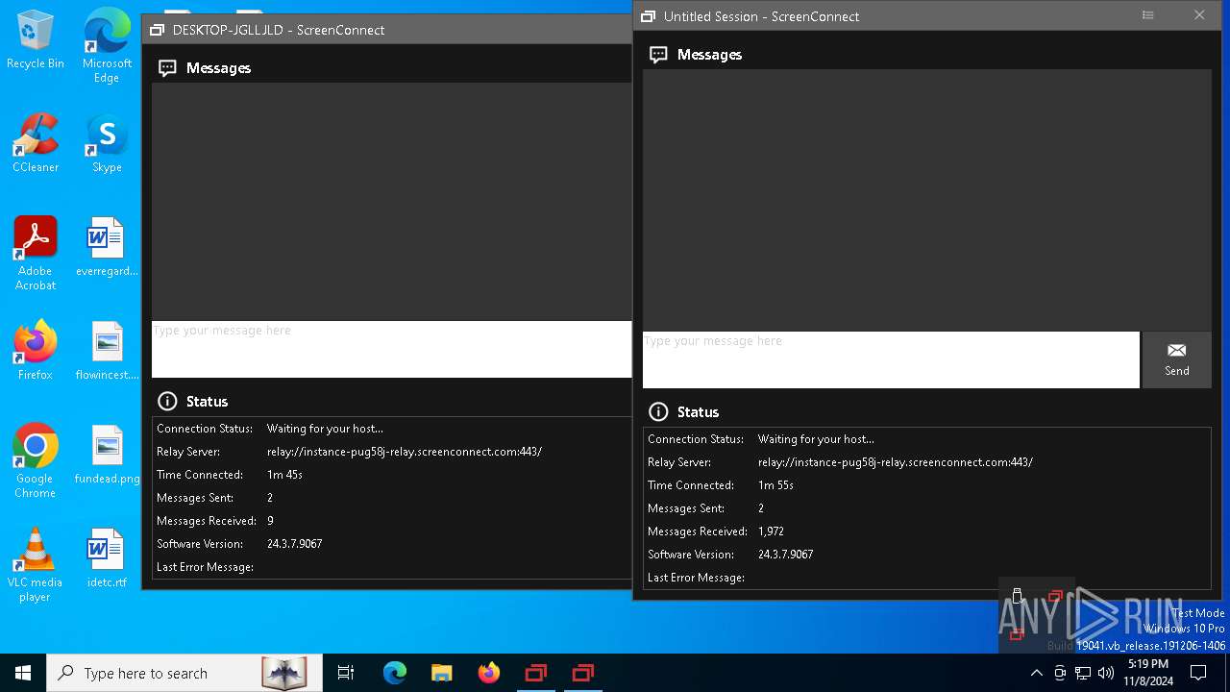Switch to first ScreenConnect taskbar button
The image size is (1230, 692).
535,673
